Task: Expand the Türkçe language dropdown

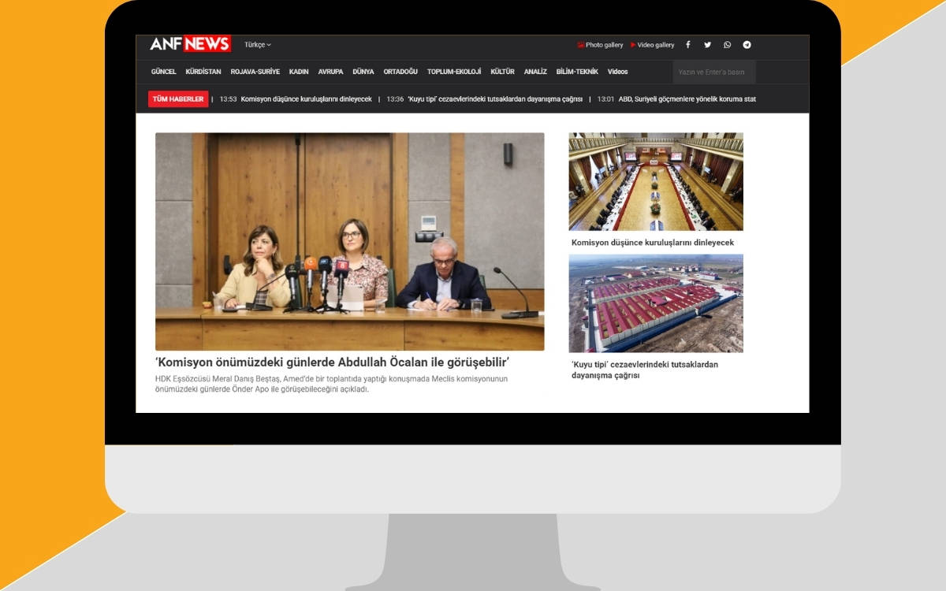Action: click(257, 45)
